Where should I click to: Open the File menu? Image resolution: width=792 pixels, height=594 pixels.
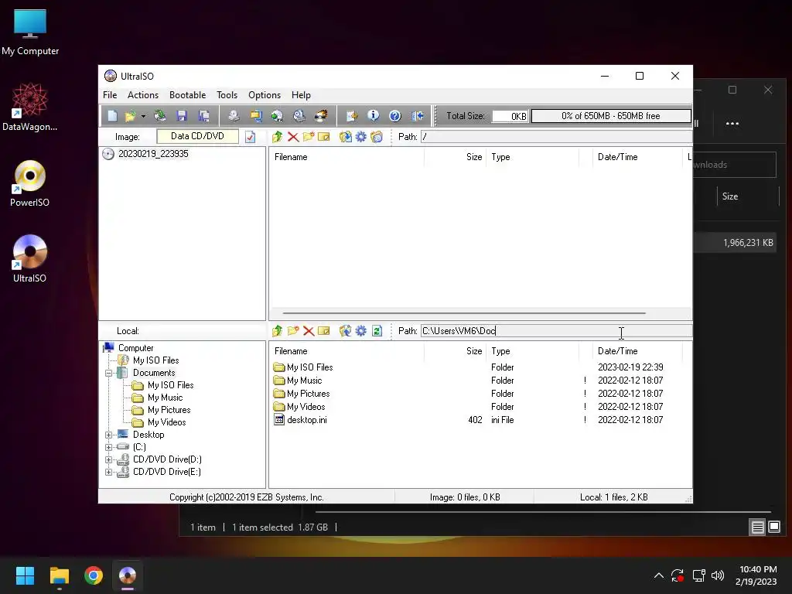coord(110,95)
